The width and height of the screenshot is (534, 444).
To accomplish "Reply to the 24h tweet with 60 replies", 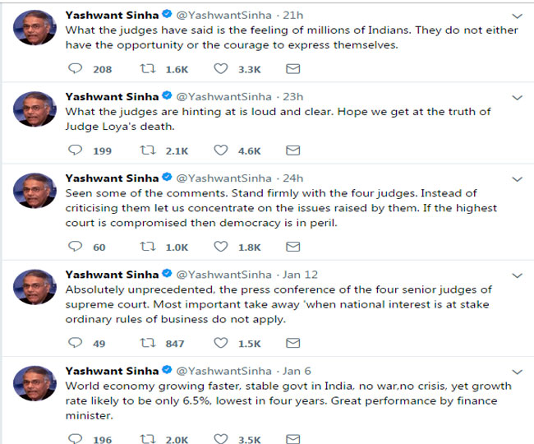I will pos(75,247).
